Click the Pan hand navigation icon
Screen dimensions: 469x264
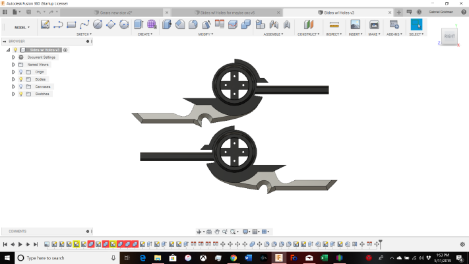217,232
